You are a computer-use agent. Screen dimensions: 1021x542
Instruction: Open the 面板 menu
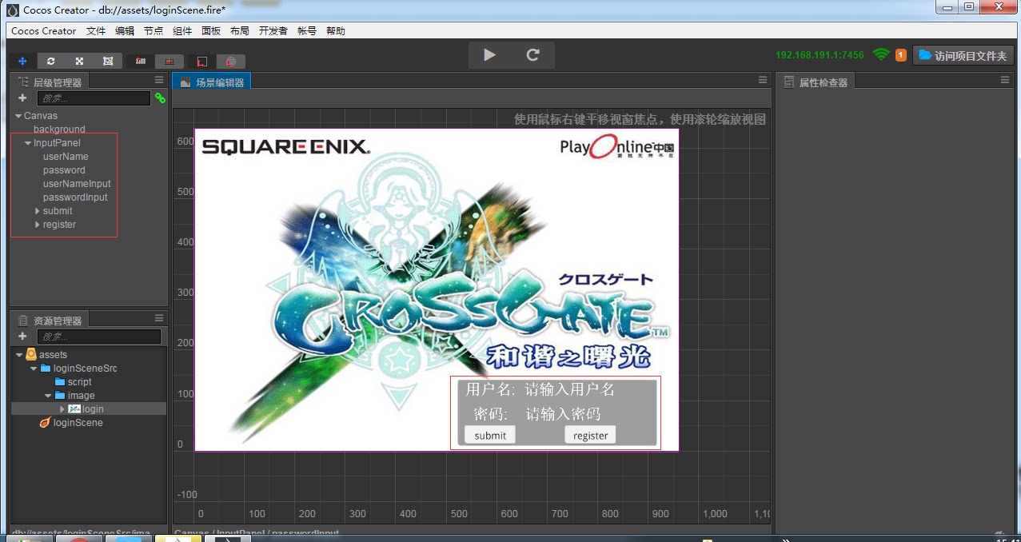(211, 31)
